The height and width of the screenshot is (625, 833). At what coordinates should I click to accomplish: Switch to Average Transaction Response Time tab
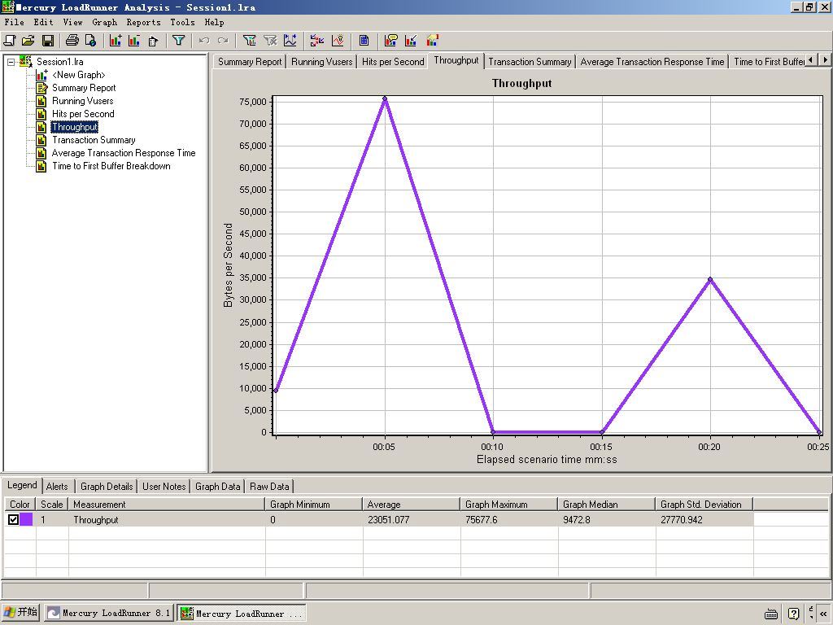(652, 62)
